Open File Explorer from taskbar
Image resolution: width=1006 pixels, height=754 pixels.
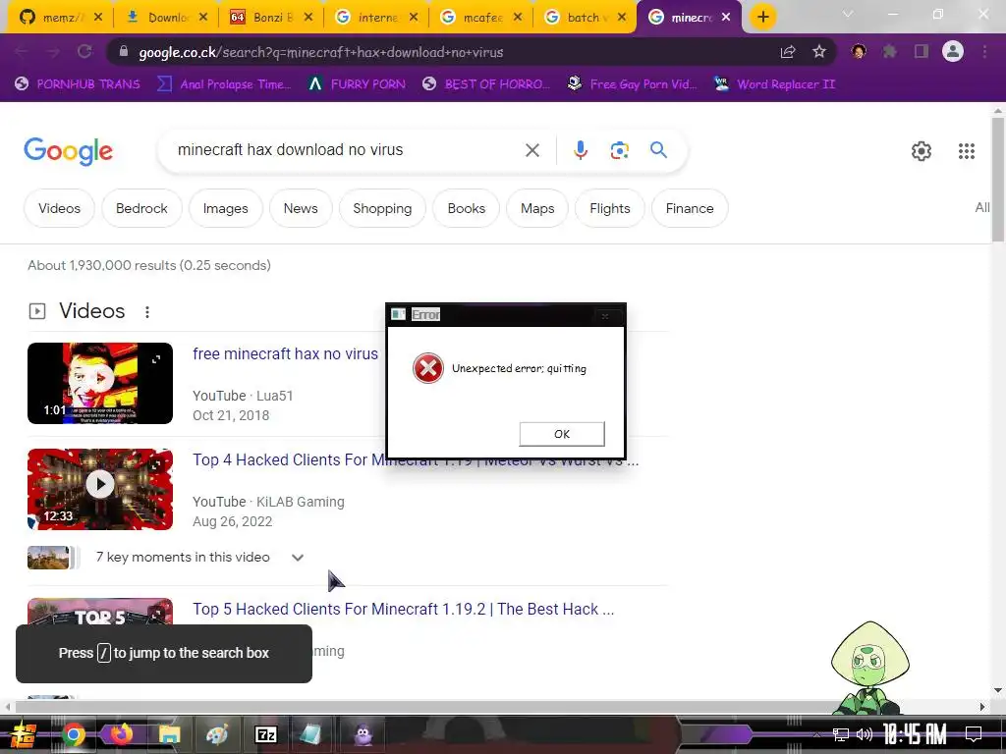pos(169,734)
